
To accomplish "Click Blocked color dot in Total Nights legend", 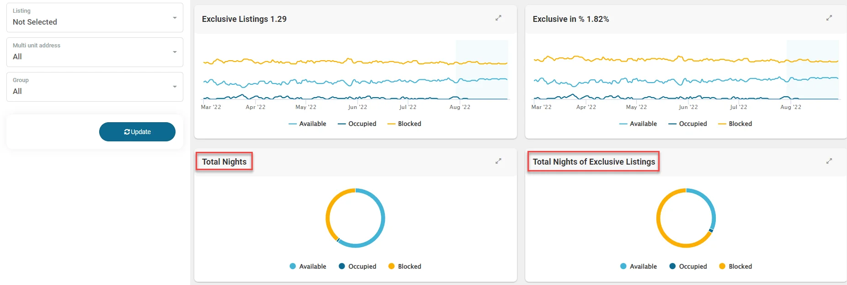I will tap(391, 266).
